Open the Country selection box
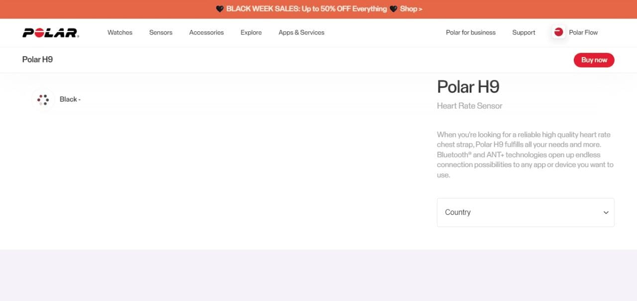Viewport: 637px width, 301px height. click(526, 212)
